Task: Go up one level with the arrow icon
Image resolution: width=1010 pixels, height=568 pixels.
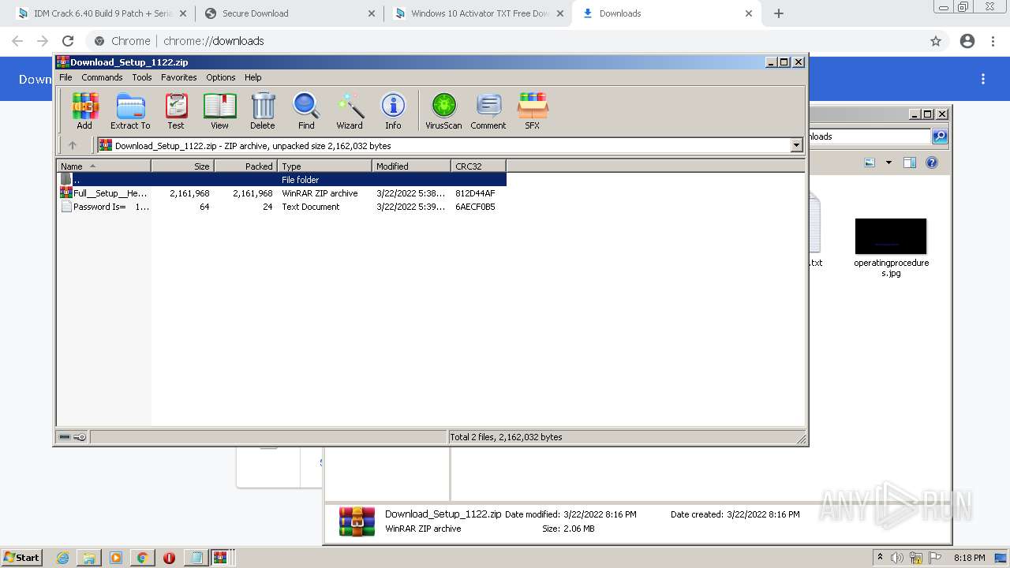Action: click(73, 145)
